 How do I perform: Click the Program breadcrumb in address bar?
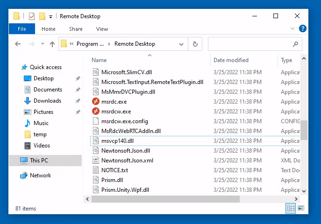(90, 44)
